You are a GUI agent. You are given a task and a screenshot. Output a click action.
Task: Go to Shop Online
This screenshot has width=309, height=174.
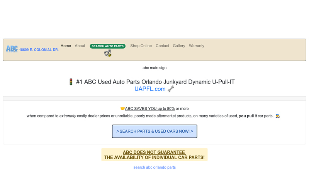click(x=141, y=46)
